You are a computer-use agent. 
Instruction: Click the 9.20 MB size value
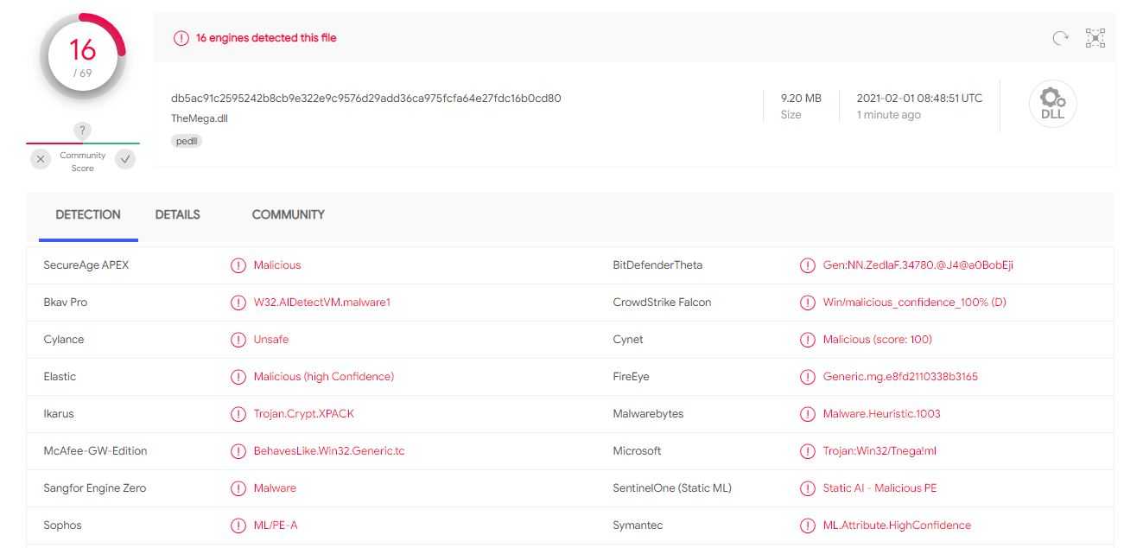(801, 98)
